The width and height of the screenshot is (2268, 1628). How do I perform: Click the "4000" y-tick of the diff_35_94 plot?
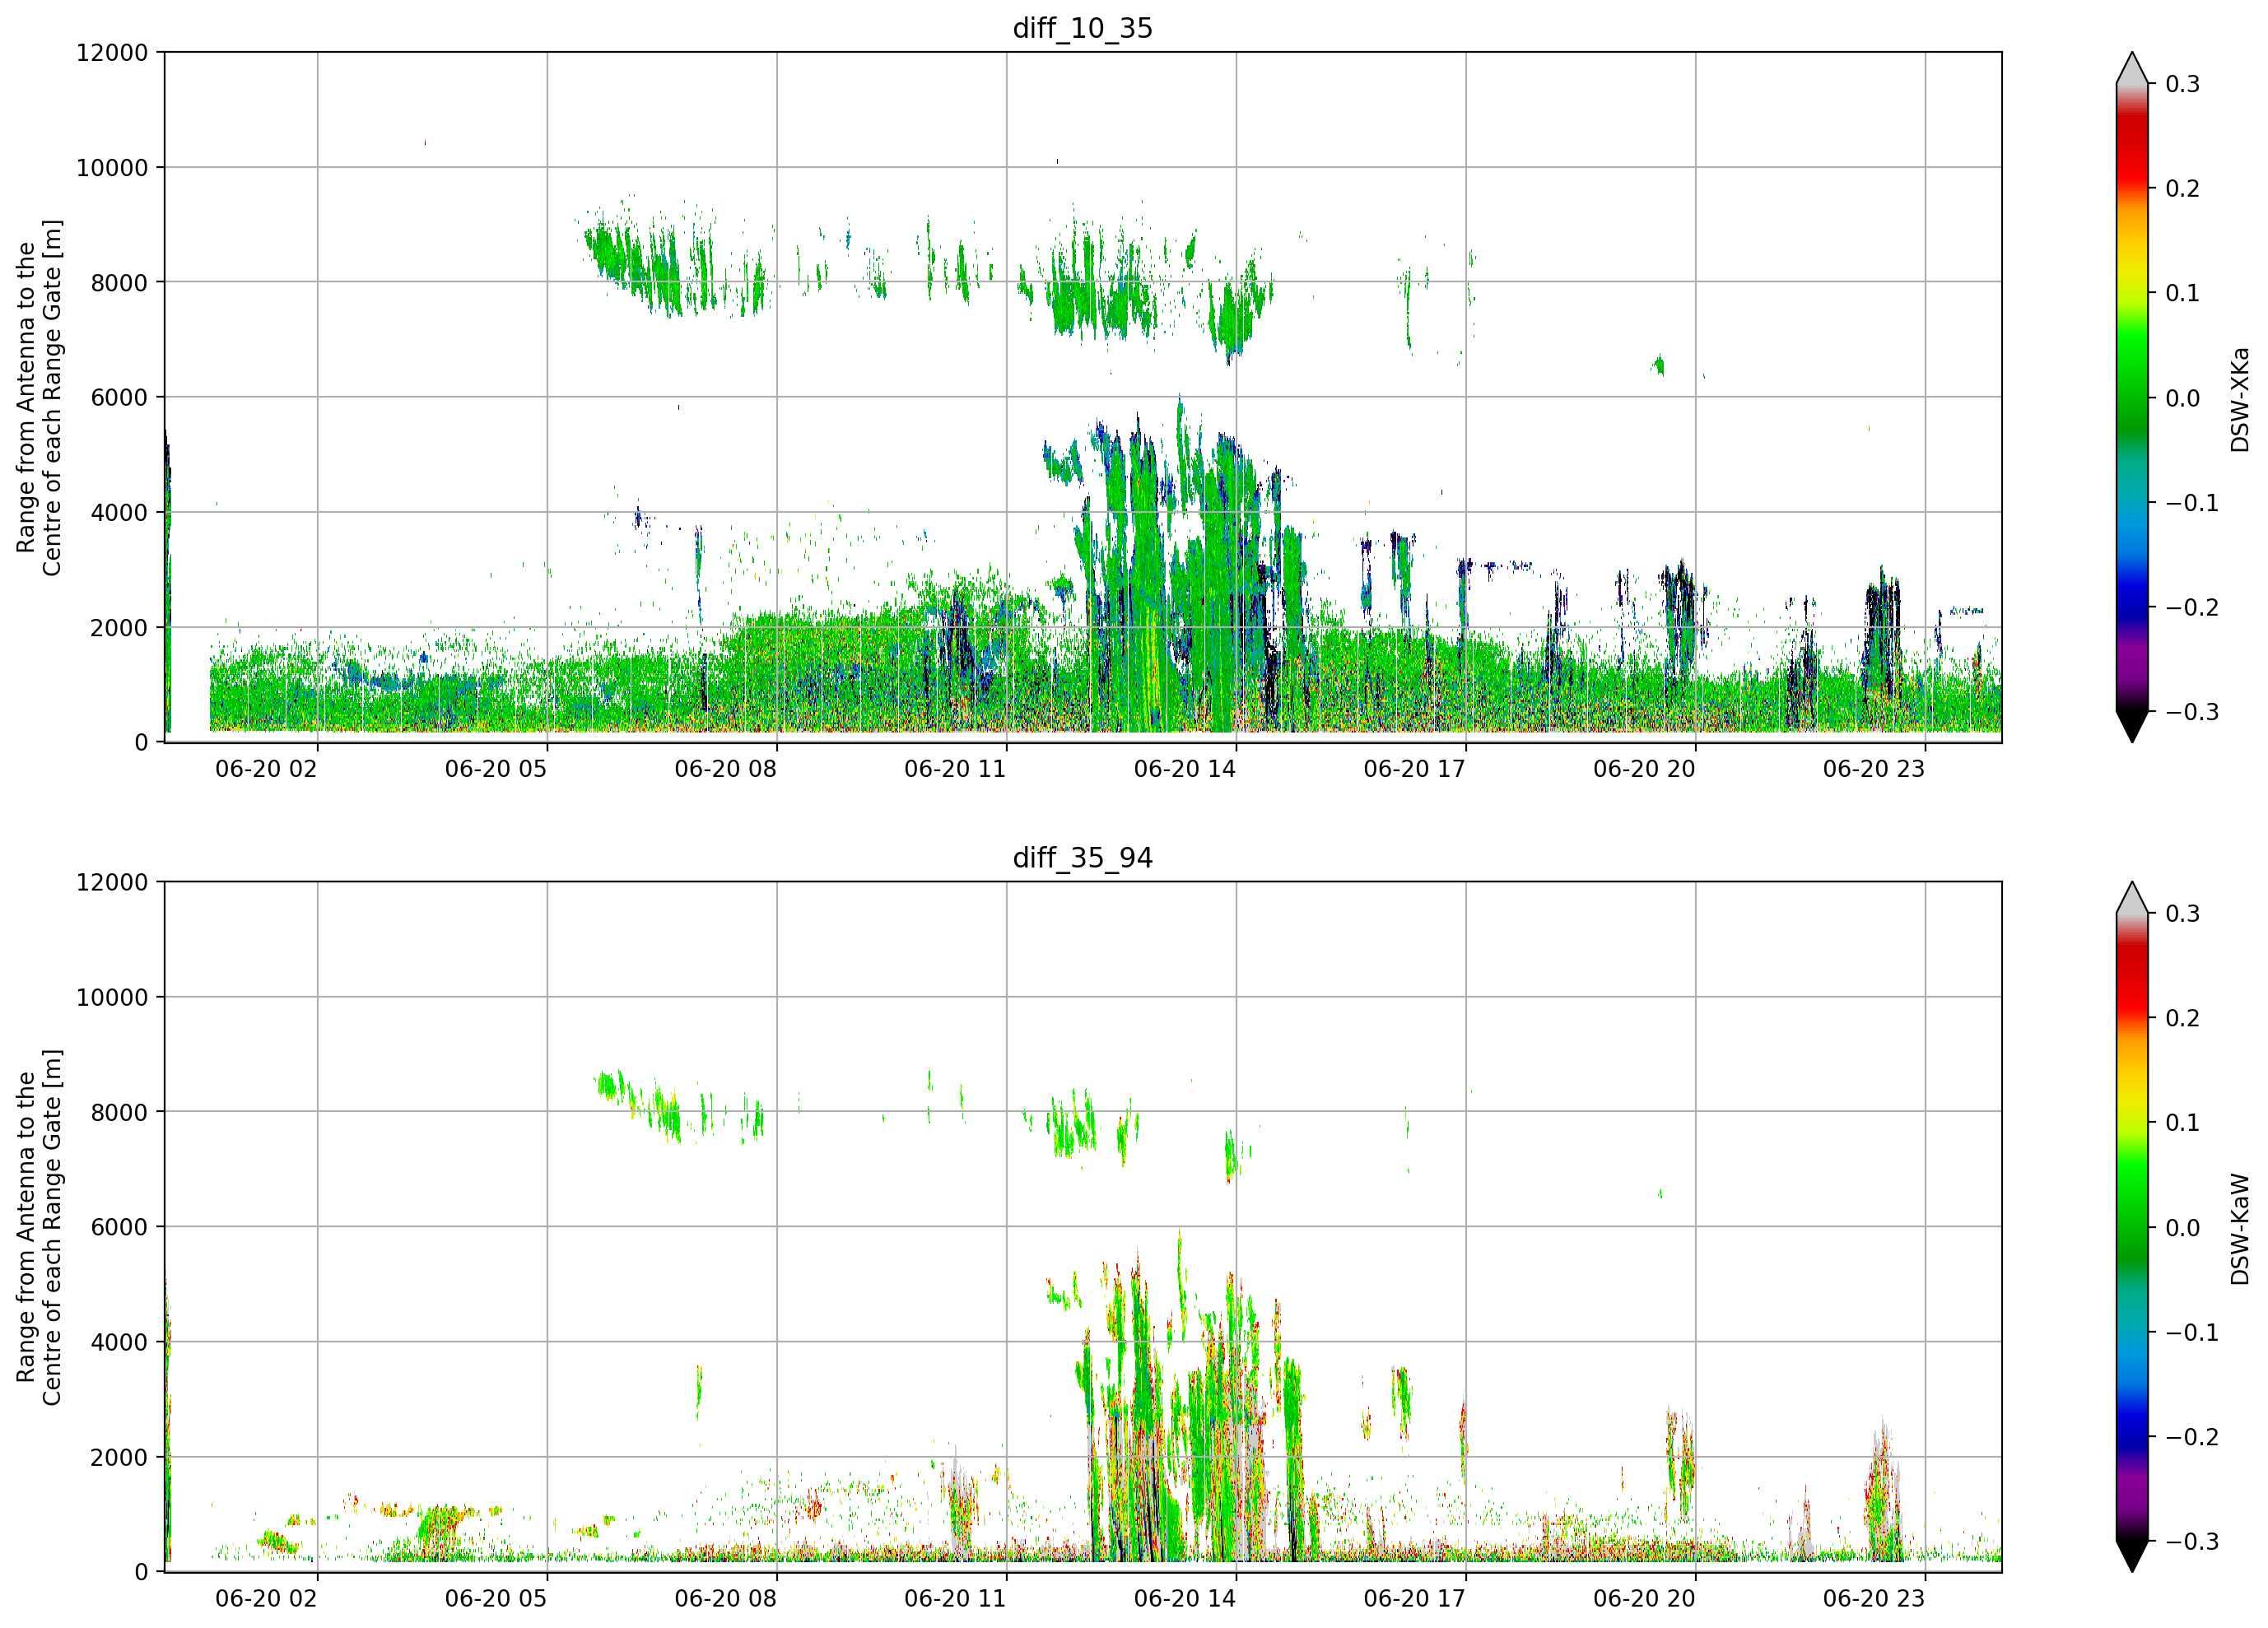(119, 1343)
